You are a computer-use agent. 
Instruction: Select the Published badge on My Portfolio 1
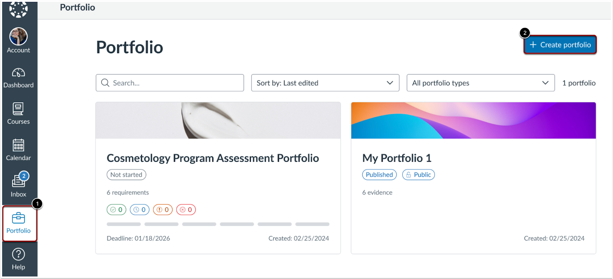click(x=379, y=174)
